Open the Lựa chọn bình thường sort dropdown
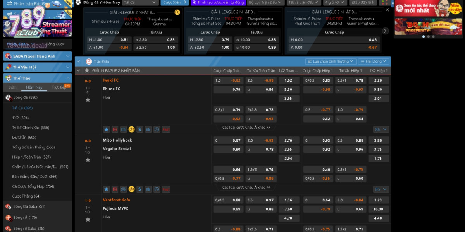Image resolution: width=465 pixels, height=232 pixels. 331,61
